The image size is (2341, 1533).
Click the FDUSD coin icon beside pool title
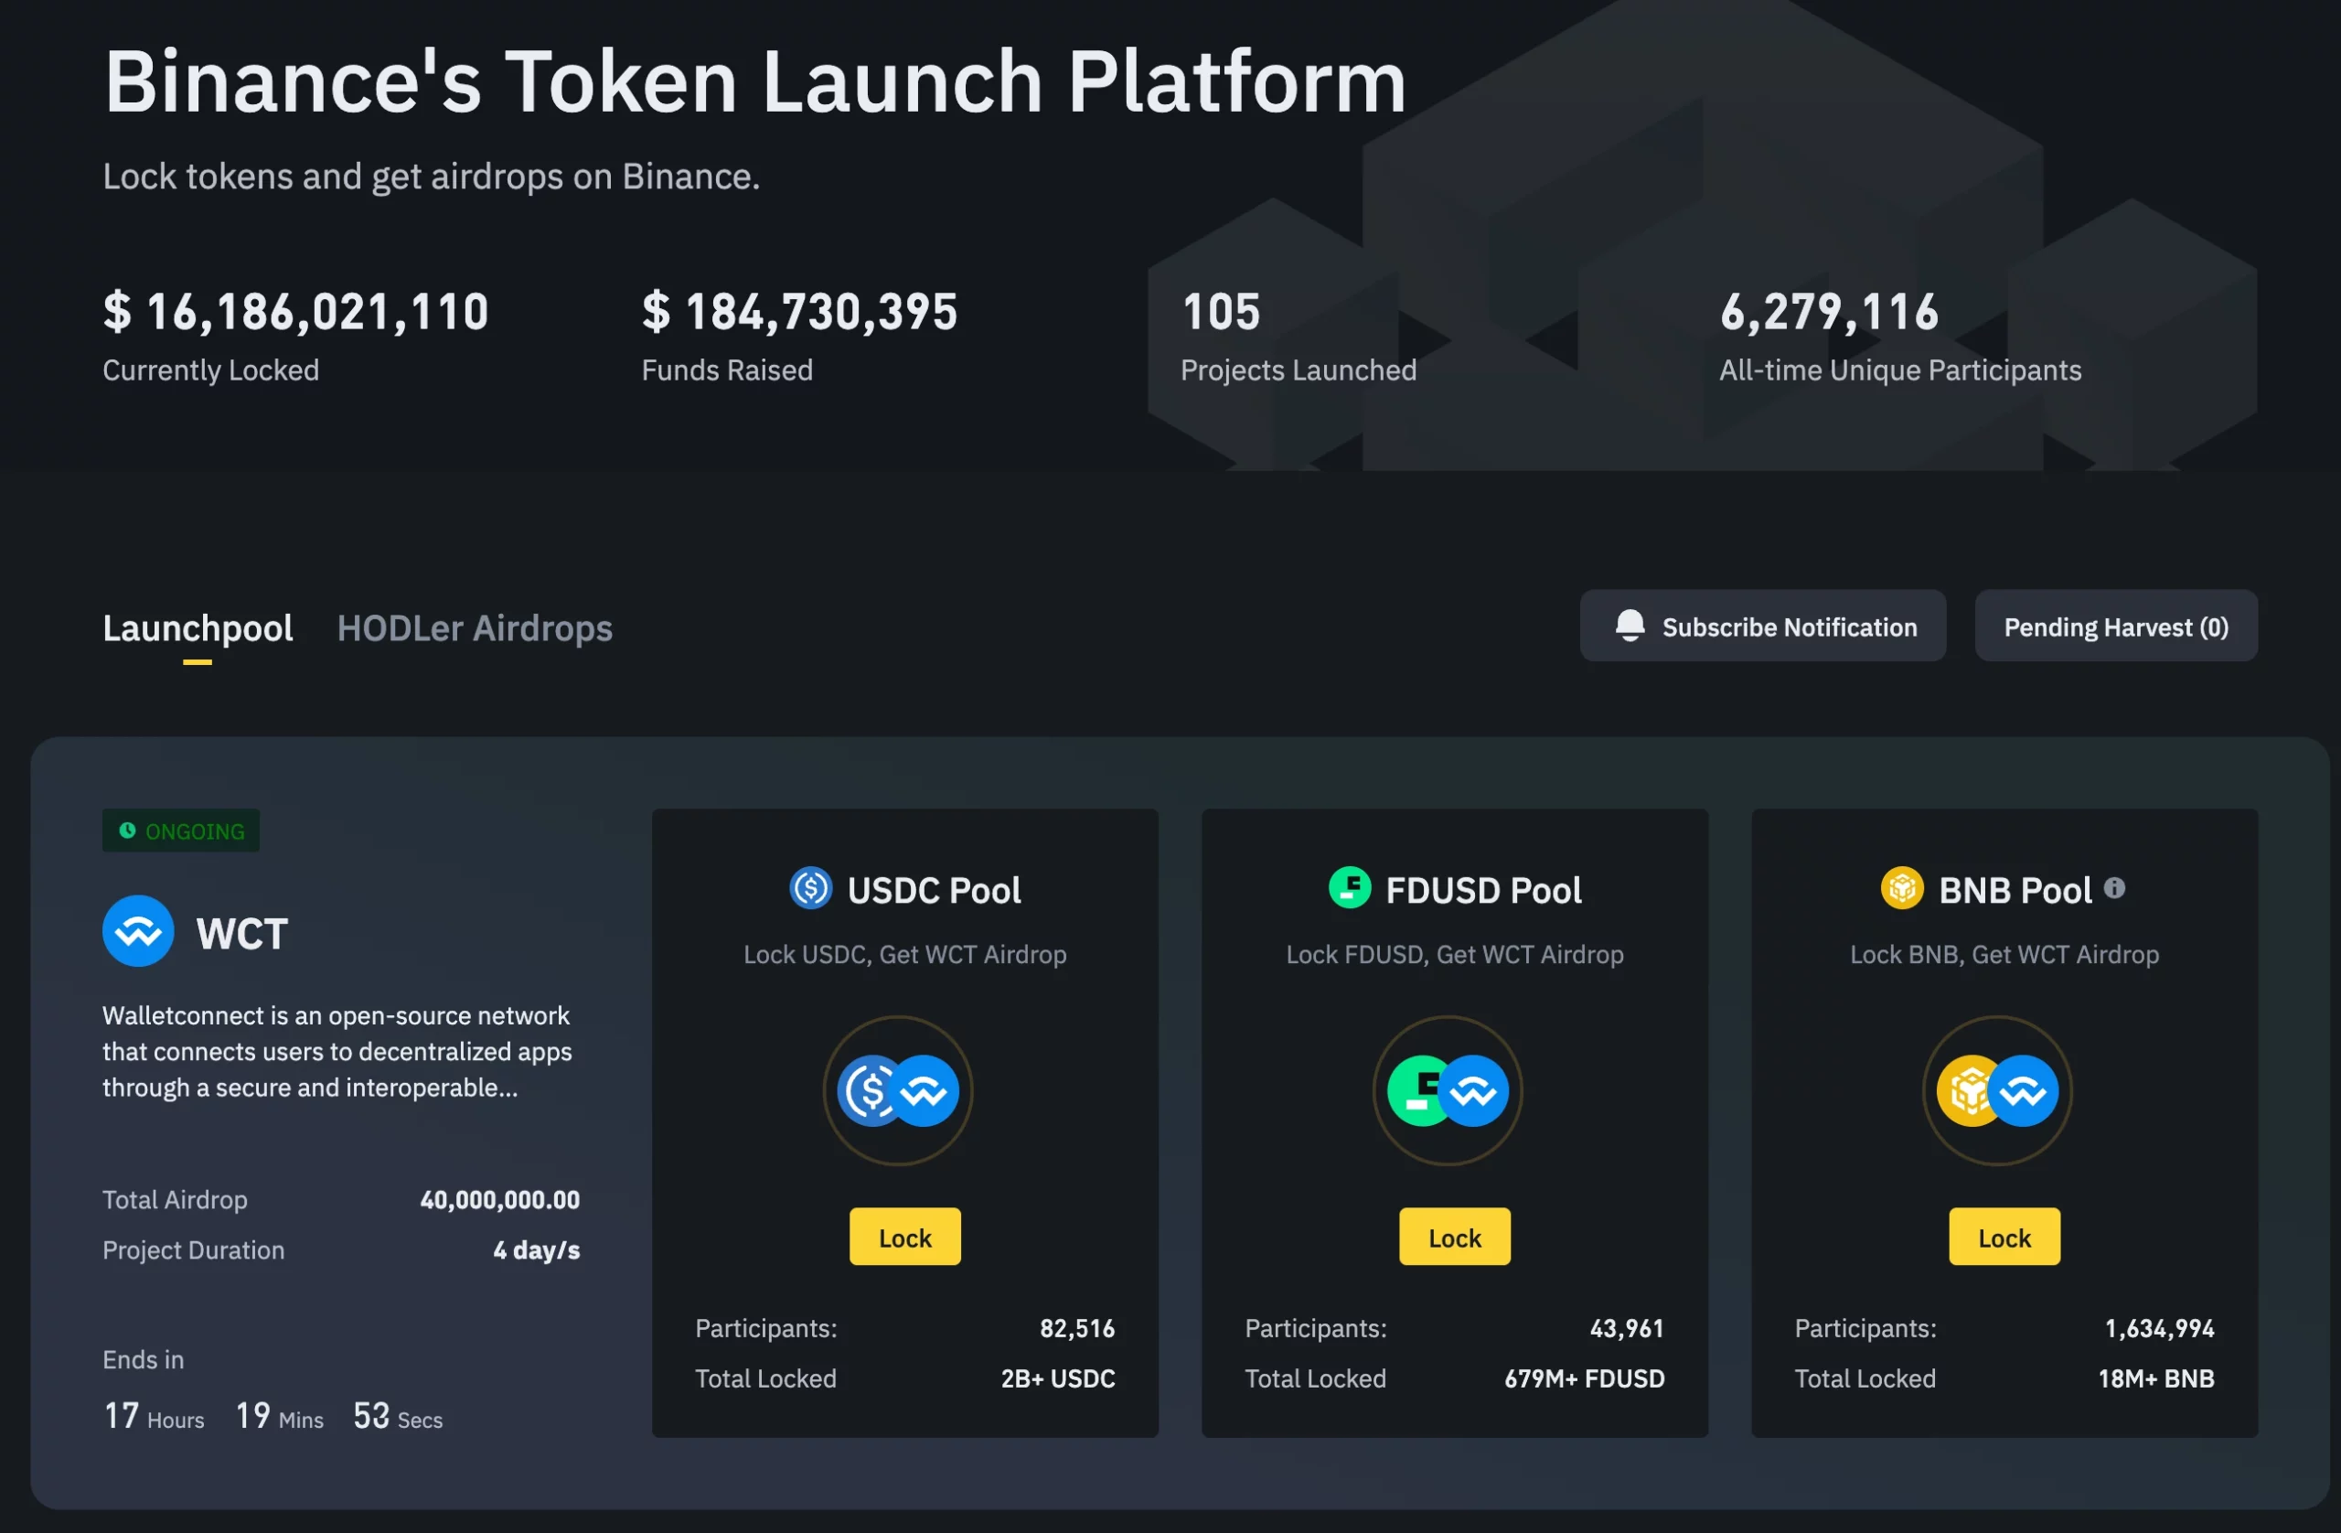coord(1350,888)
